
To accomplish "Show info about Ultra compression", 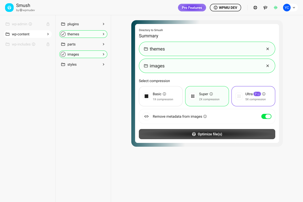I will click(x=264, y=94).
